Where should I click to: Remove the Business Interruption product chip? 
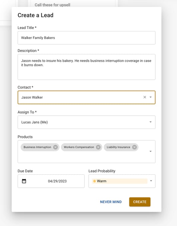(55, 147)
